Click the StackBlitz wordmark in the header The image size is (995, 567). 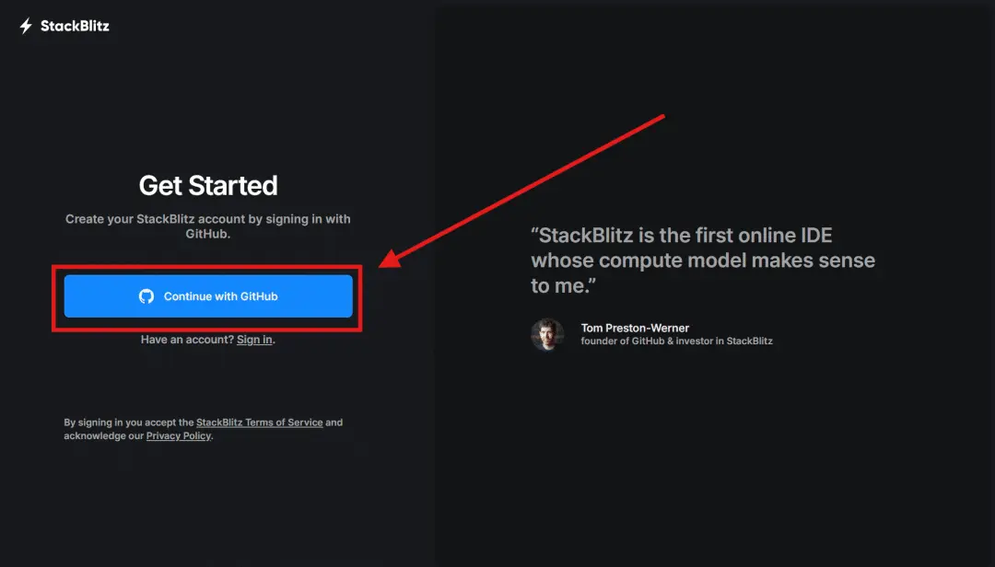tap(75, 26)
